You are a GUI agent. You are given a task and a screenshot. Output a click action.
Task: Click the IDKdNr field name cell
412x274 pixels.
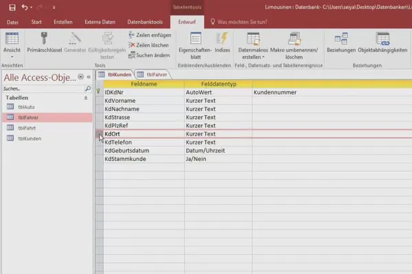144,92
